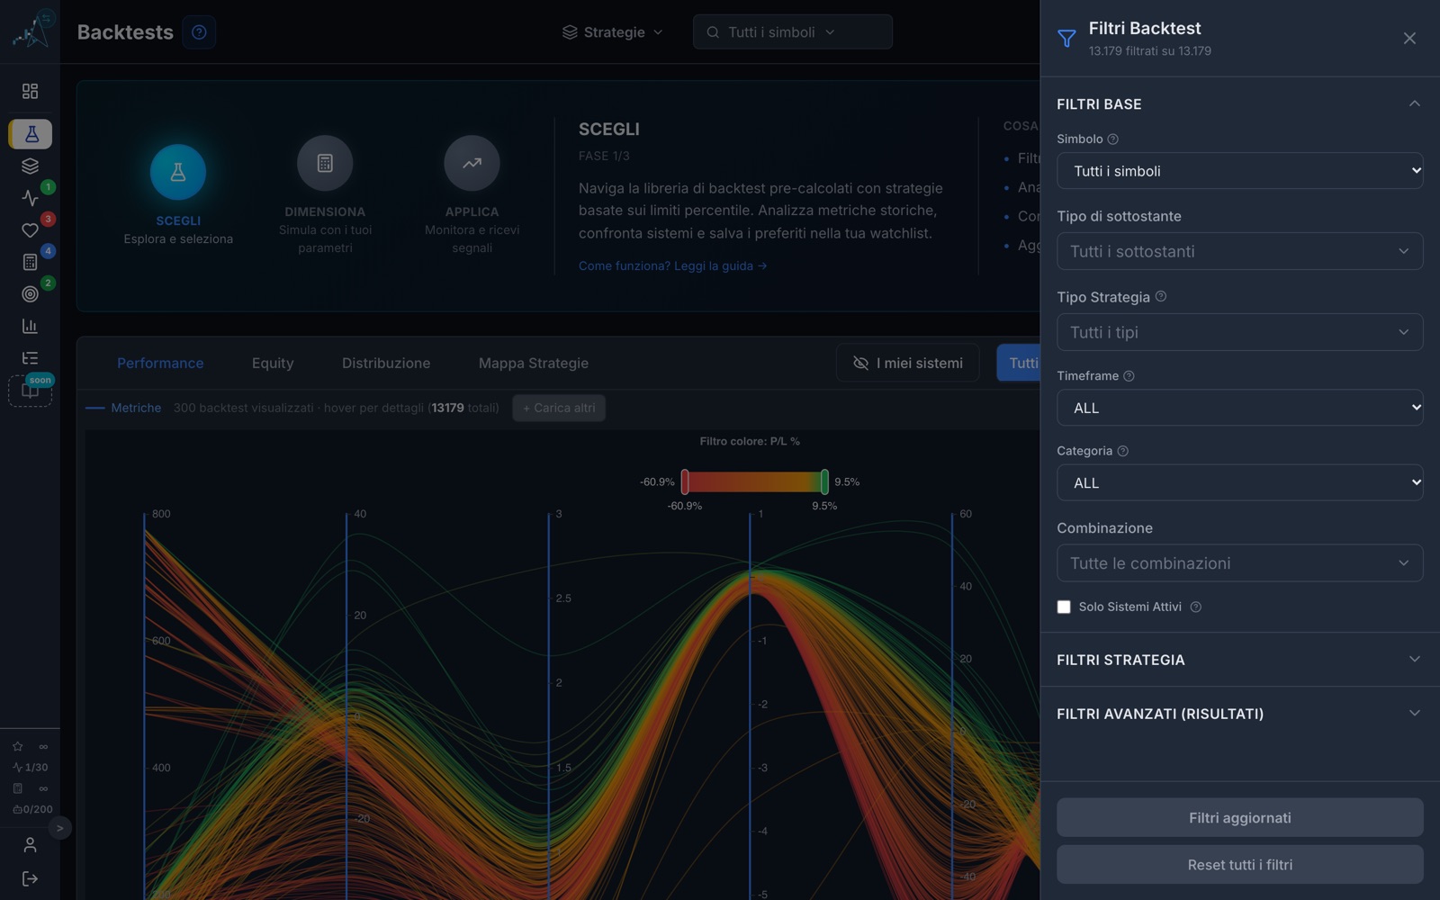Click the green right handle of P/L slider
Viewport: 1440px width, 900px height.
[x=824, y=481]
